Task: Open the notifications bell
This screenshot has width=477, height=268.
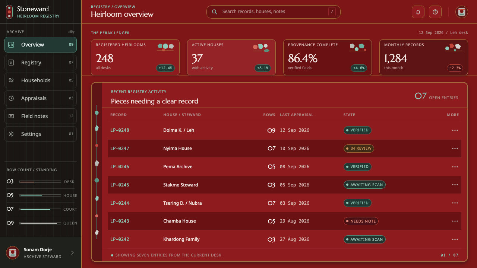Action: coord(418,12)
